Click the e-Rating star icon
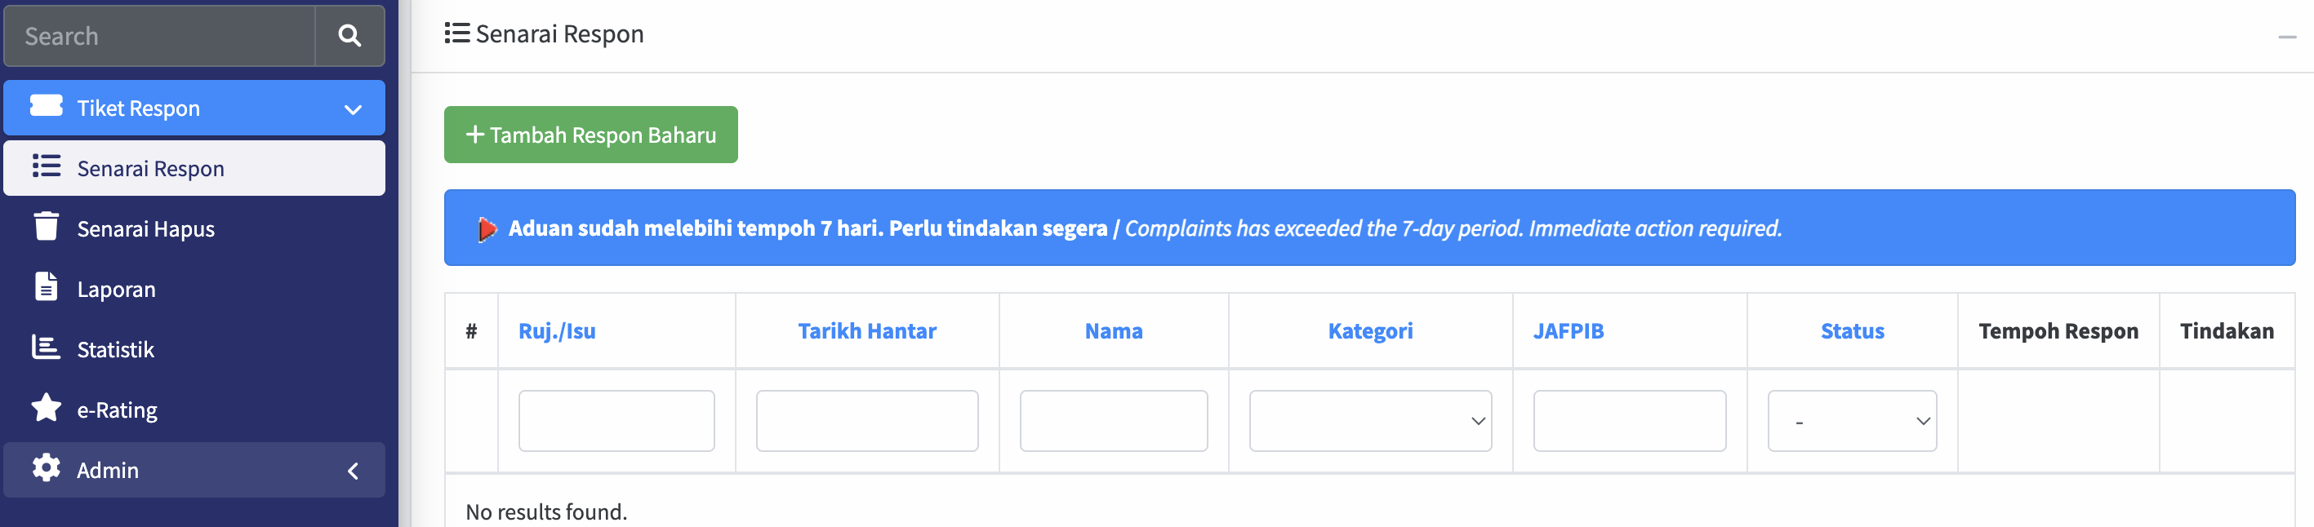The width and height of the screenshot is (2314, 527). [x=46, y=408]
